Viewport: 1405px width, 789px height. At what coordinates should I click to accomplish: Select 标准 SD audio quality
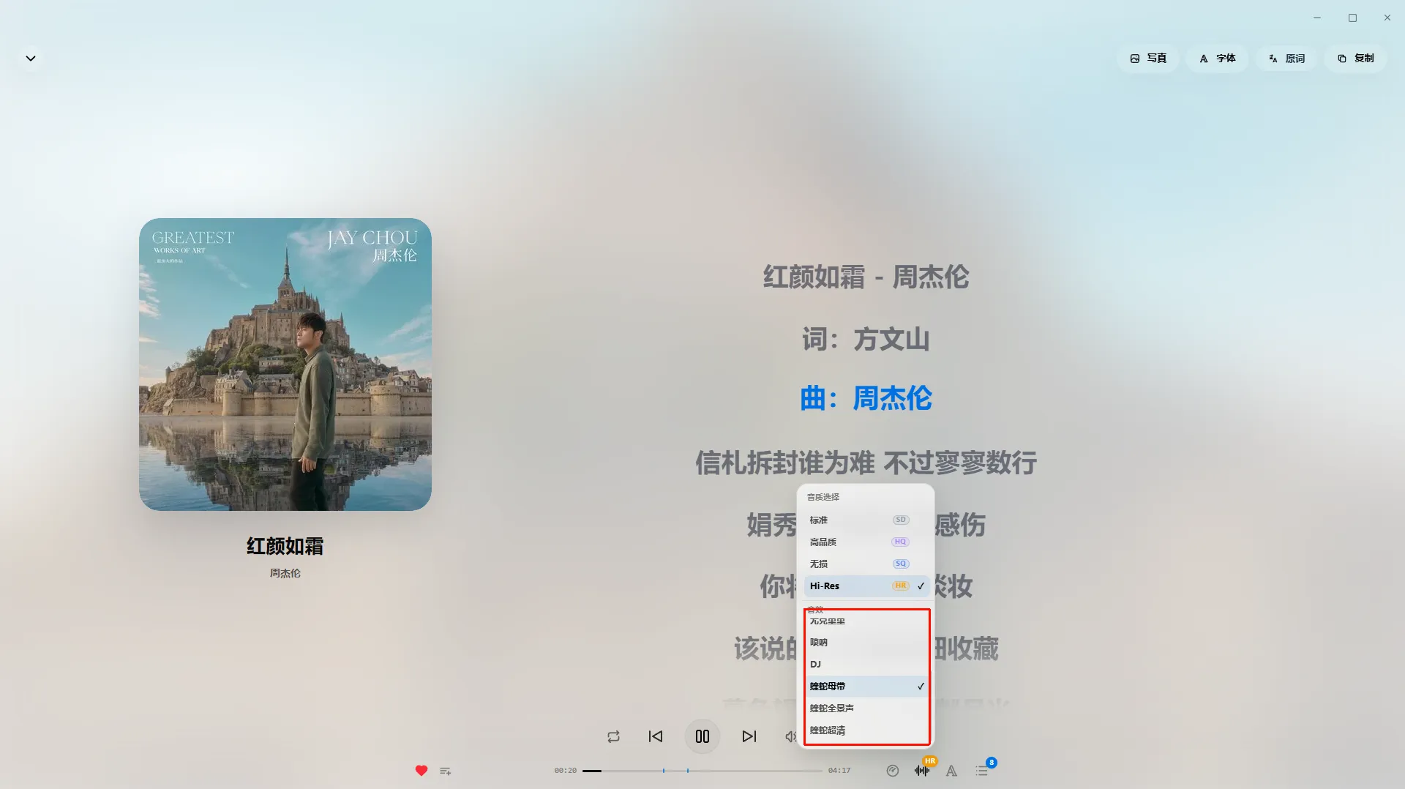pos(866,520)
